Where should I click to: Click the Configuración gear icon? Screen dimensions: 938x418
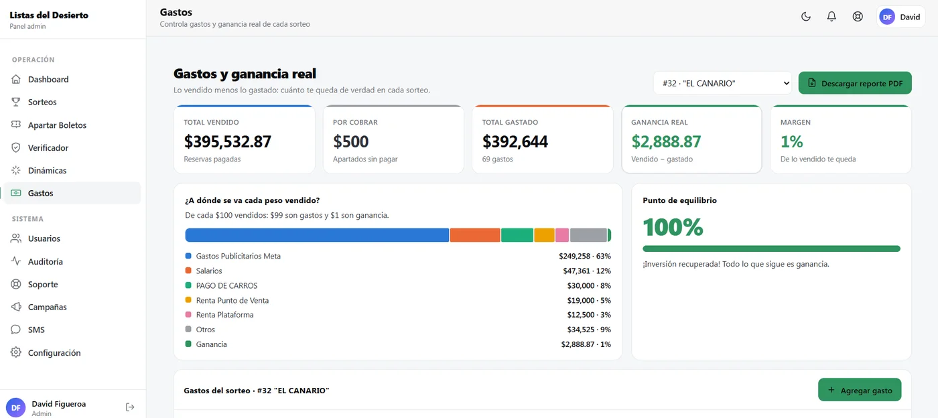click(16, 352)
